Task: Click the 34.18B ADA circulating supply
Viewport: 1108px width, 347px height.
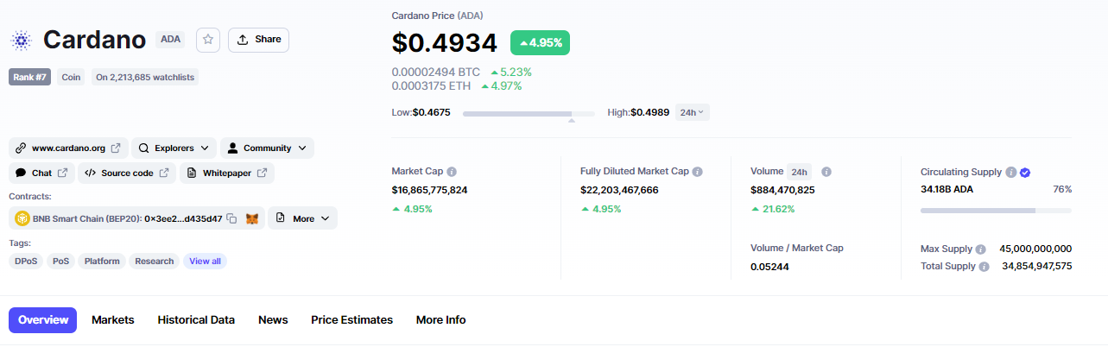Action: [947, 190]
